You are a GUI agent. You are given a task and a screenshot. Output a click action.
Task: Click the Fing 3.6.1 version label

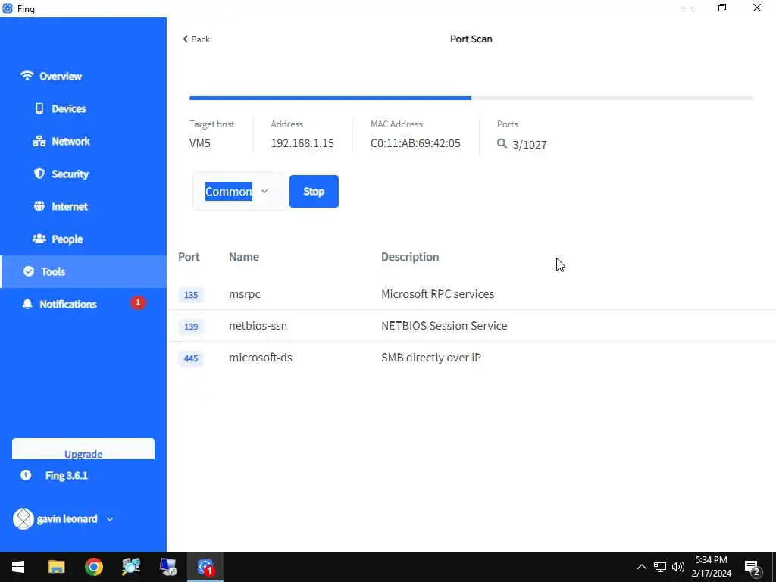pos(67,476)
